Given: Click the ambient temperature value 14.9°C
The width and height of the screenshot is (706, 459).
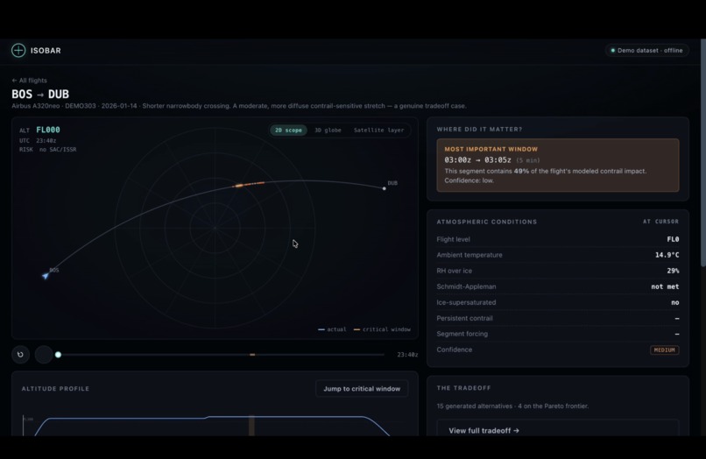Looking at the screenshot, I should click(667, 255).
